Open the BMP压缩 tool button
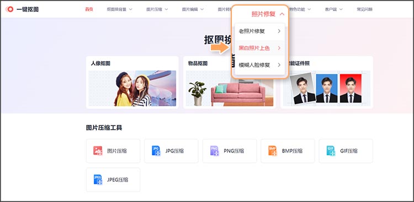 [x=288, y=151]
